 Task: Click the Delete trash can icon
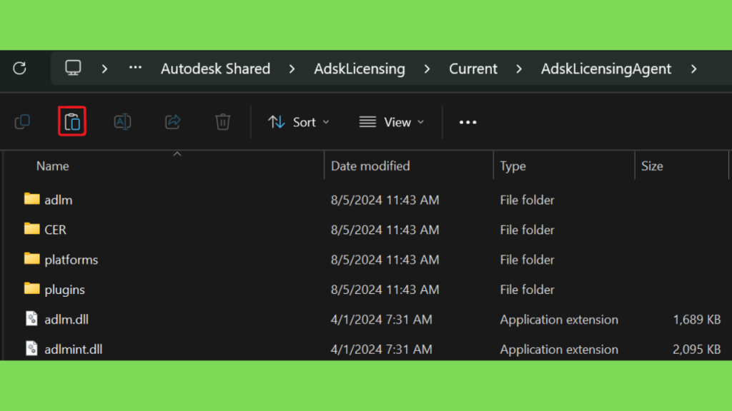[x=222, y=122]
